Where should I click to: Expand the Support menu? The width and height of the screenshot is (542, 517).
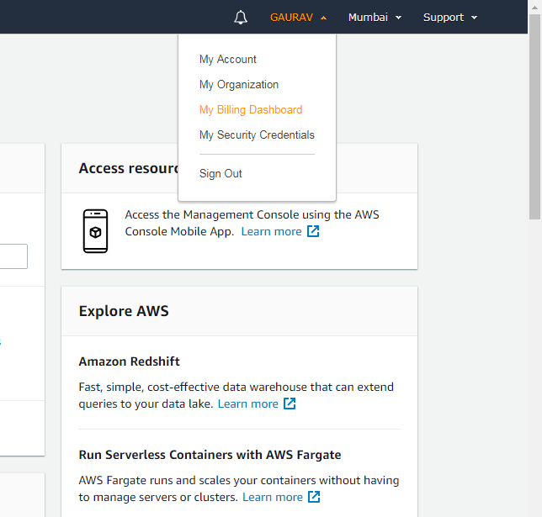tap(450, 18)
